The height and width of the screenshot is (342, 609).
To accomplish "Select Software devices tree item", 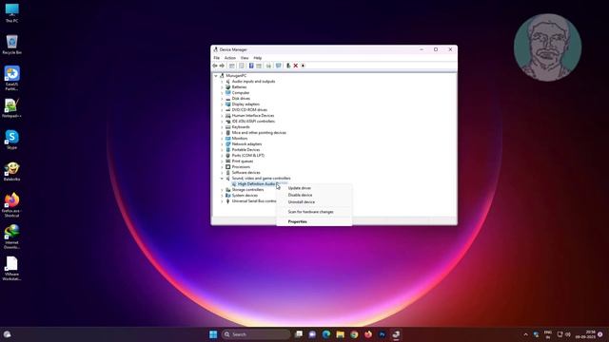I will point(246,173).
